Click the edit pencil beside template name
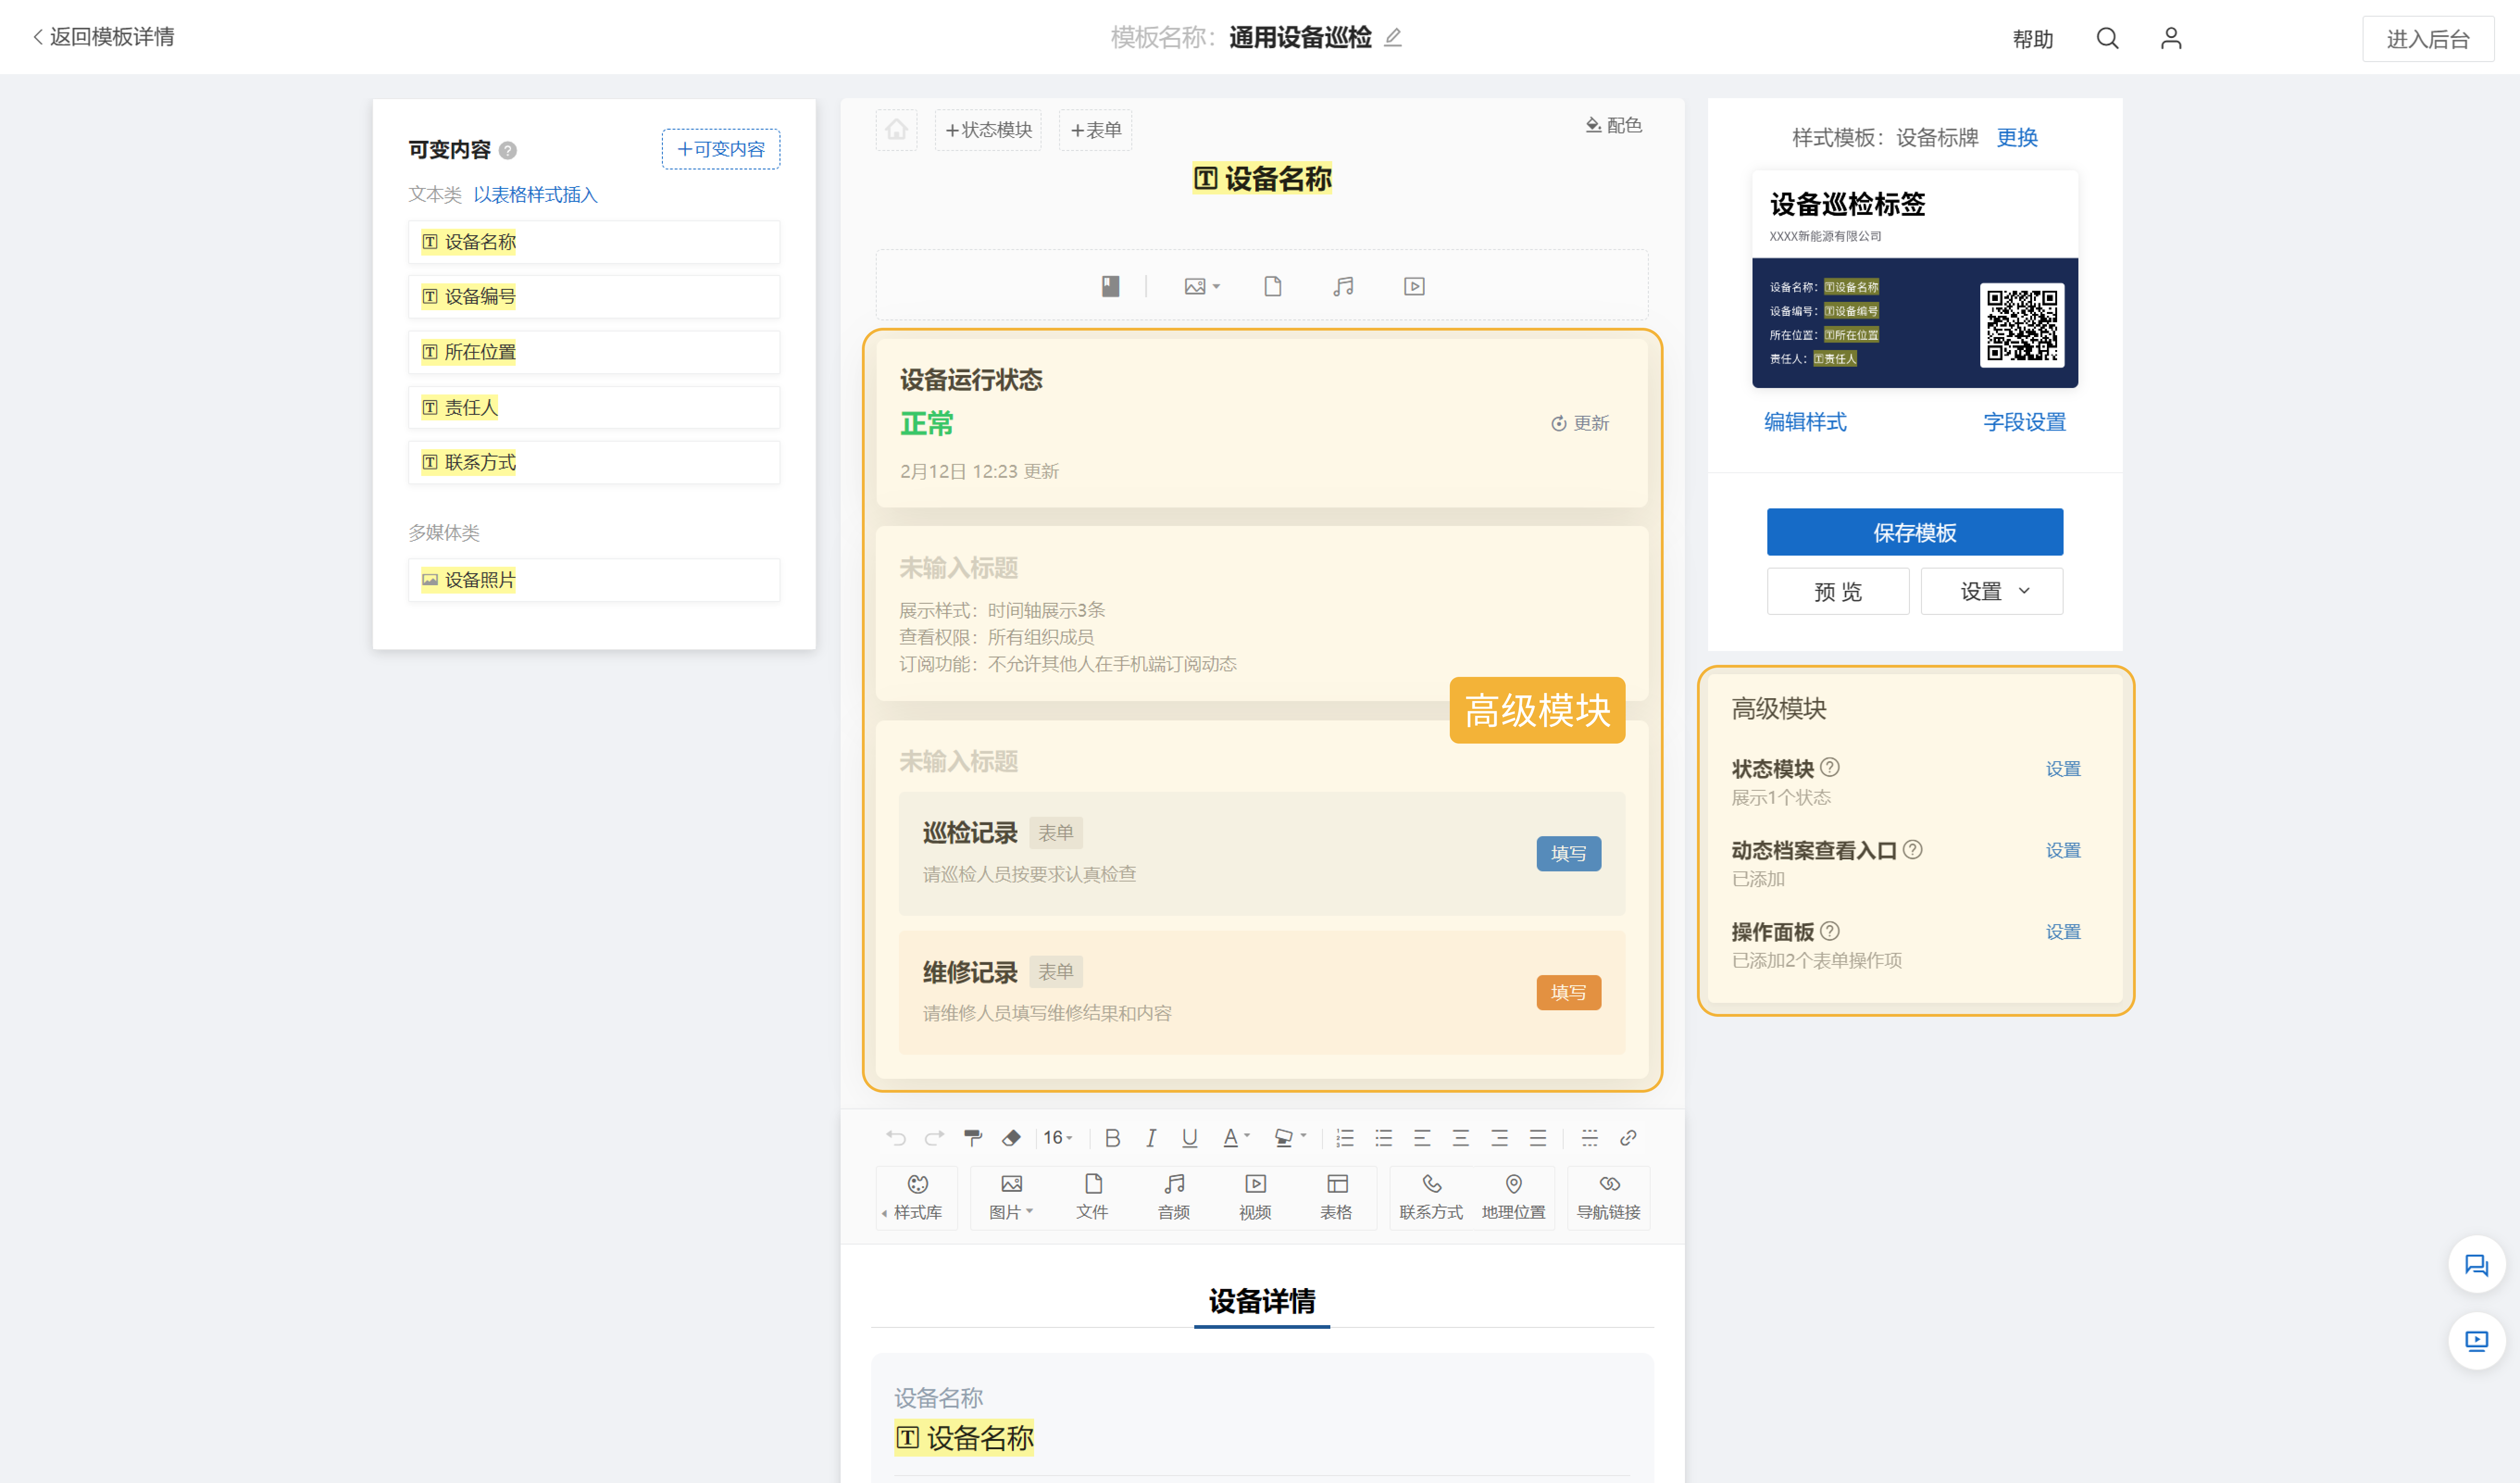The height and width of the screenshot is (1483, 2520). [1393, 37]
